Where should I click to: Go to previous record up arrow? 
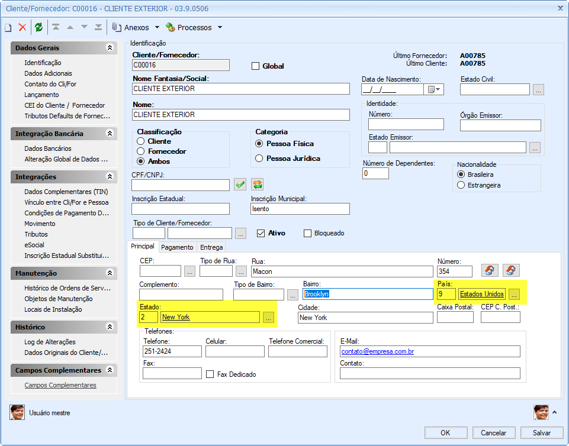[70, 27]
